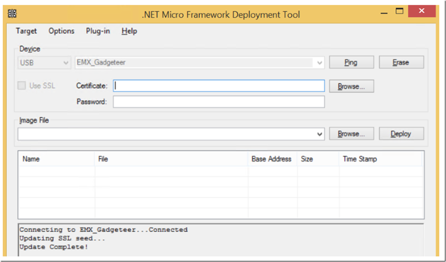Toggle the Use SSL checkbox
Image resolution: width=446 pixels, height=262 pixels.
click(x=22, y=86)
